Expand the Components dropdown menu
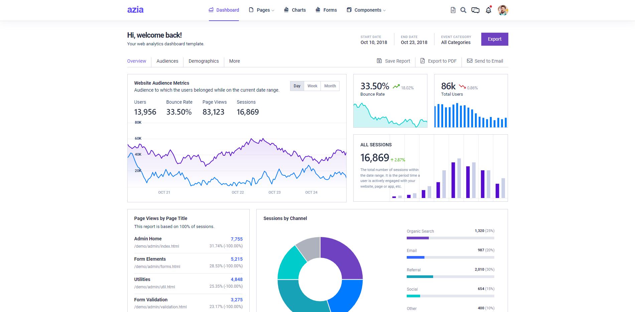 pos(366,10)
